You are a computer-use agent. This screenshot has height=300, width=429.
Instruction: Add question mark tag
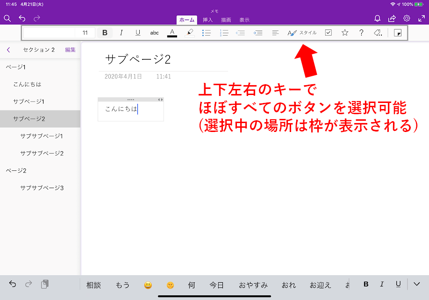(x=361, y=33)
